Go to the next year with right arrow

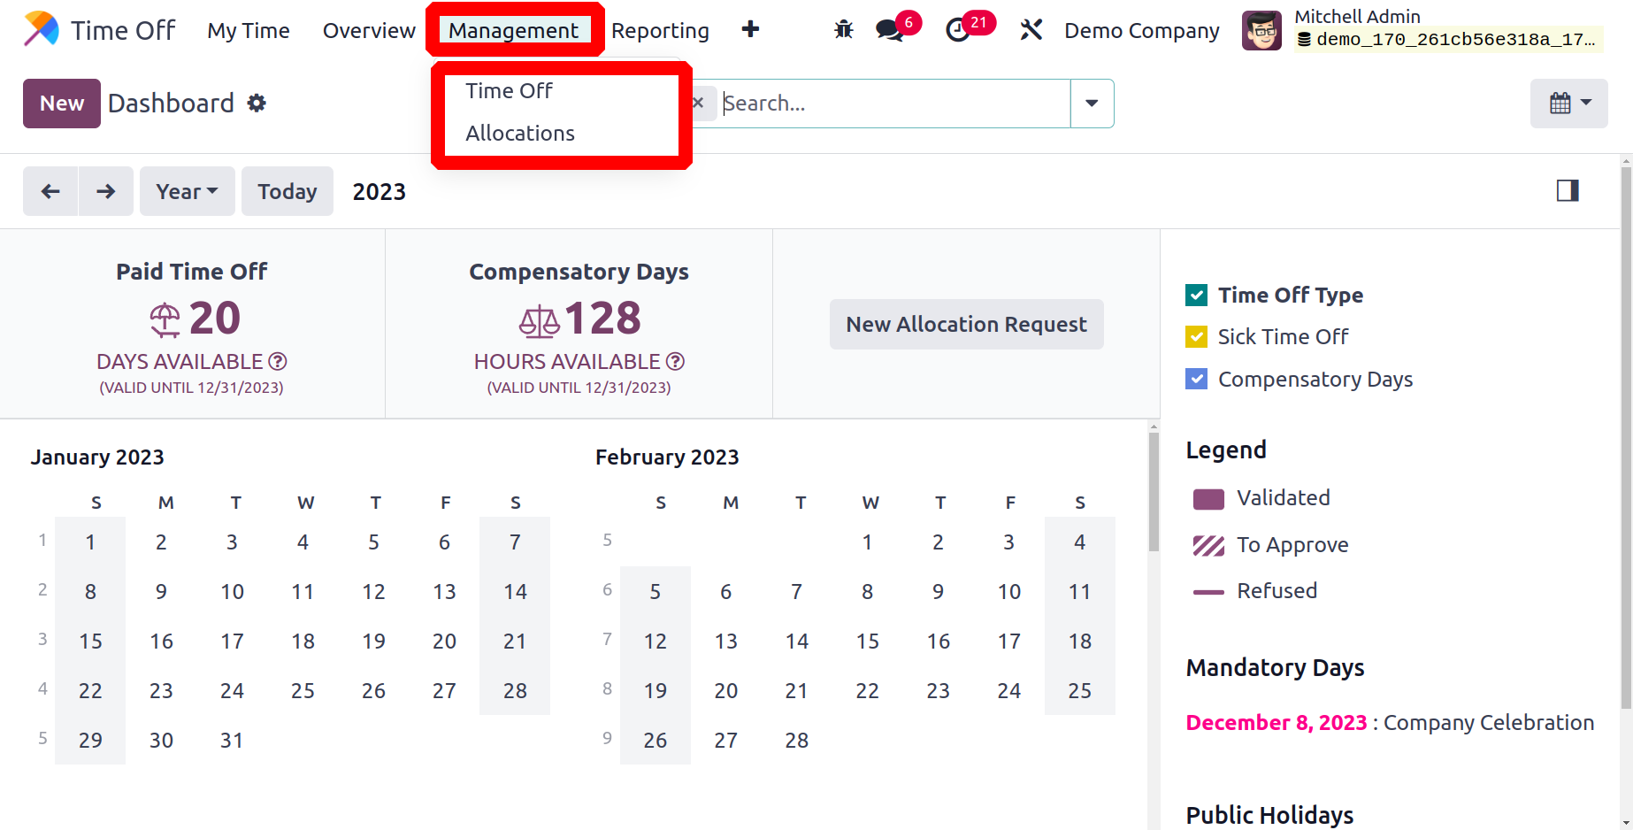pos(106,191)
